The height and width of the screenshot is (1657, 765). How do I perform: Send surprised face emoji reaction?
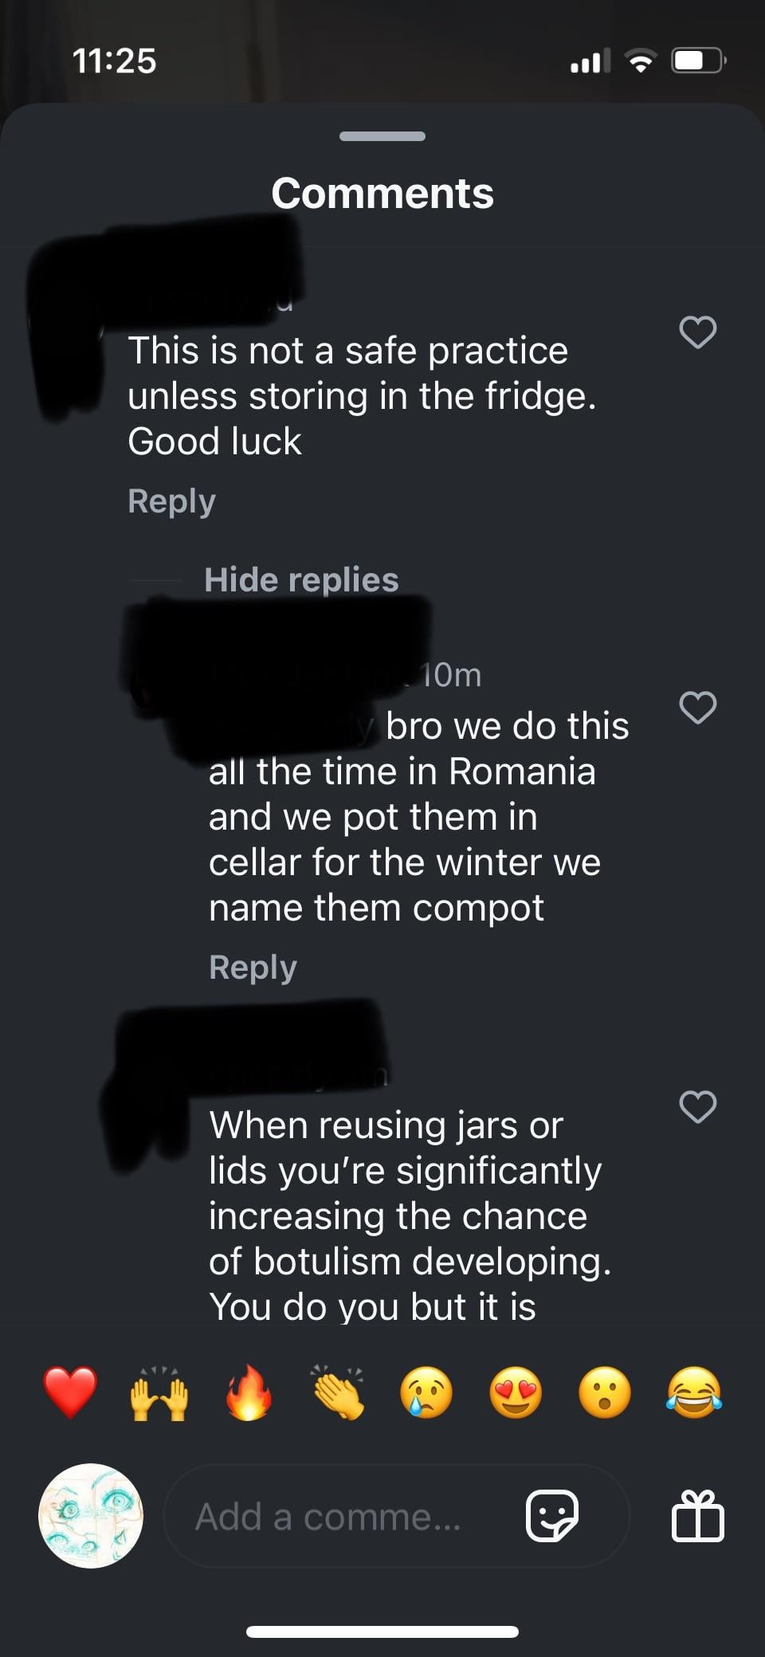(605, 1393)
